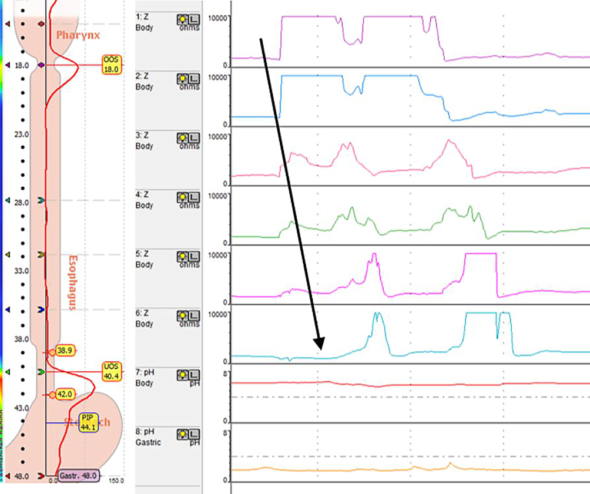Image resolution: width=590 pixels, height=494 pixels.
Task: Select the UOS 40.4 landmark label
Action: (x=112, y=372)
